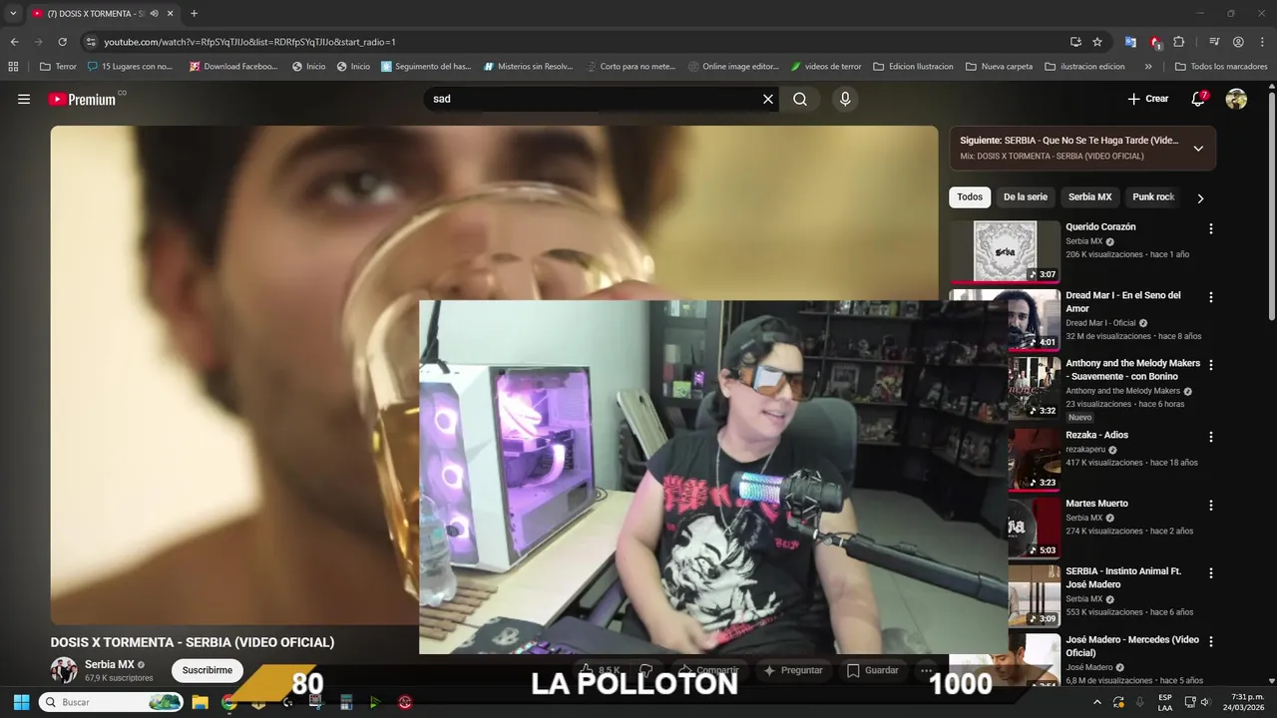
Task: Open 'videos de terror' bookmark
Action: pos(826,67)
